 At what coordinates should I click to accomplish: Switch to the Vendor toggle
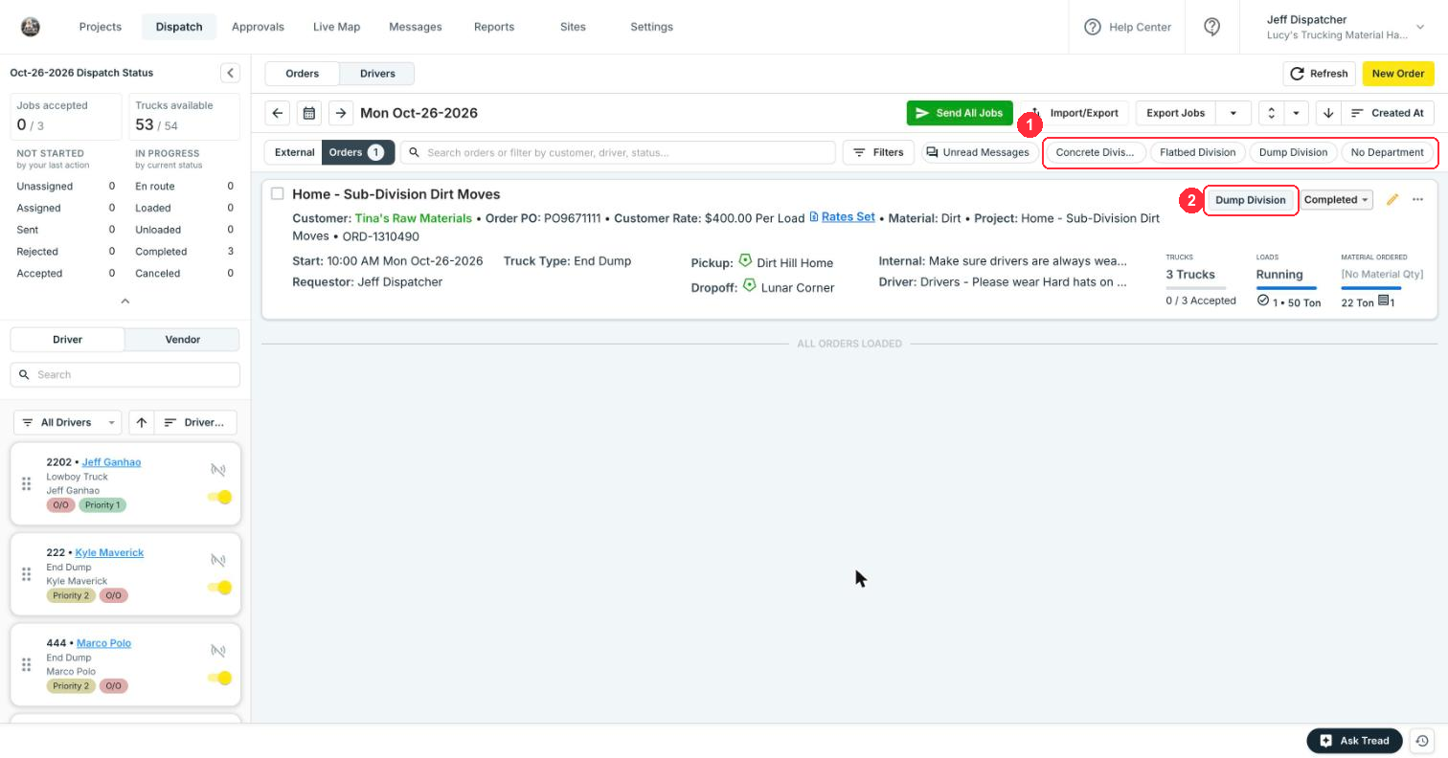pyautogui.click(x=182, y=339)
